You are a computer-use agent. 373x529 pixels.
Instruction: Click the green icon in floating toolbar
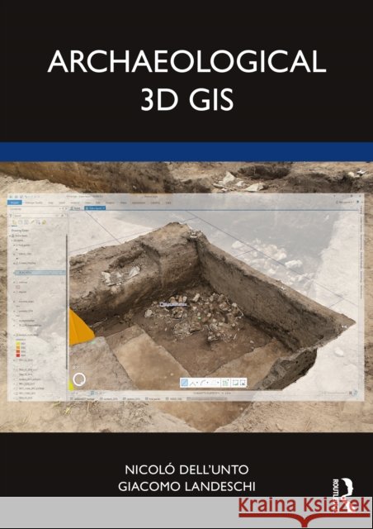tap(225, 383)
